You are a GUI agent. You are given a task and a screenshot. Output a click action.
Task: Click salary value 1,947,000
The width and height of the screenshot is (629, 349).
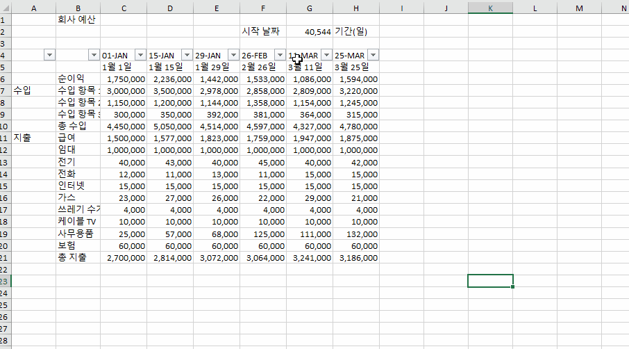[x=310, y=138]
